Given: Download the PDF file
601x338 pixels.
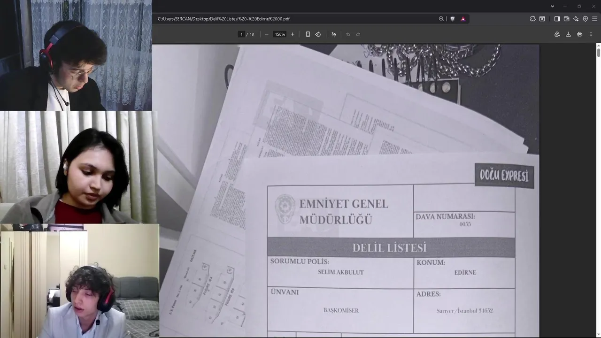Looking at the screenshot, I should pyautogui.click(x=568, y=34).
